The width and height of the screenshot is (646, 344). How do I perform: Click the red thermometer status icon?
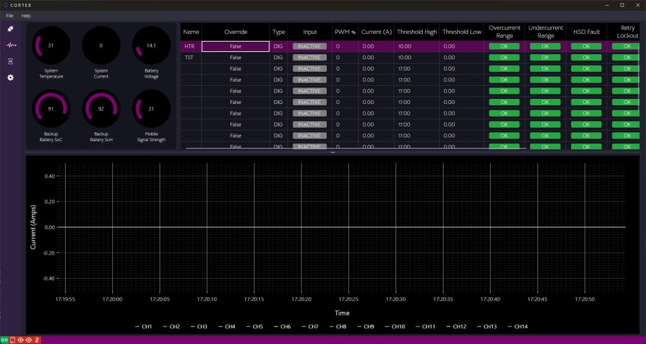point(37,340)
